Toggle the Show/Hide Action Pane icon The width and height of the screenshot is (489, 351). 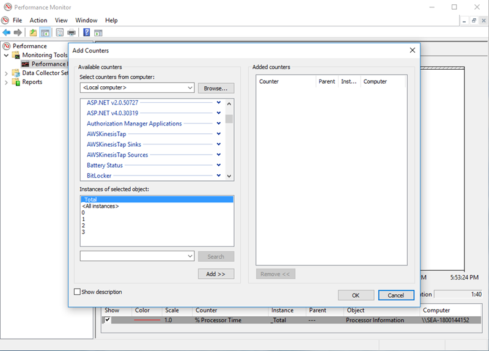click(x=98, y=32)
